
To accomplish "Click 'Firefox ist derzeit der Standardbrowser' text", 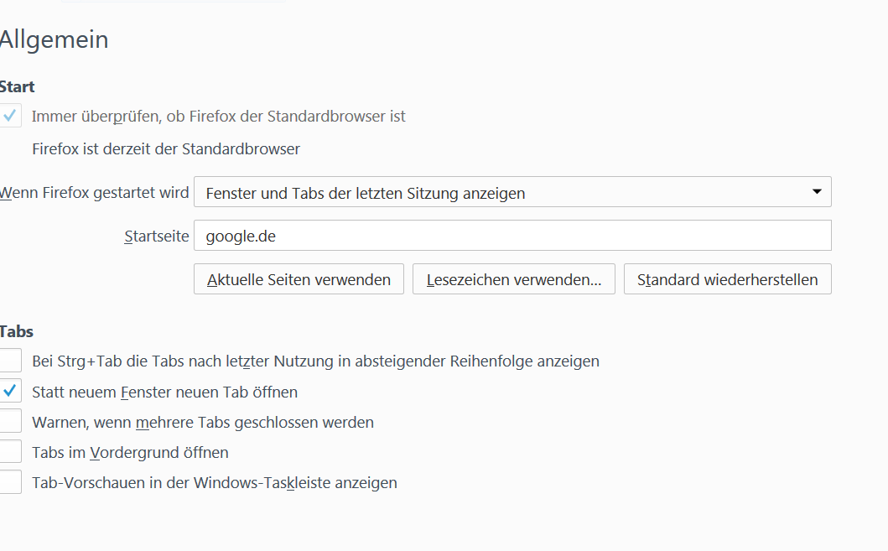I will (x=166, y=149).
